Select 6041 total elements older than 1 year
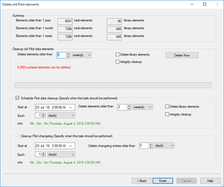224x187 pixels. pos(65,21)
